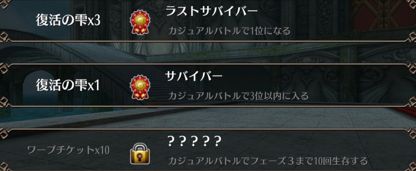Click description カジュアルバトルで3位以内に入る
Viewport: 416px width, 171px height.
tap(238, 96)
